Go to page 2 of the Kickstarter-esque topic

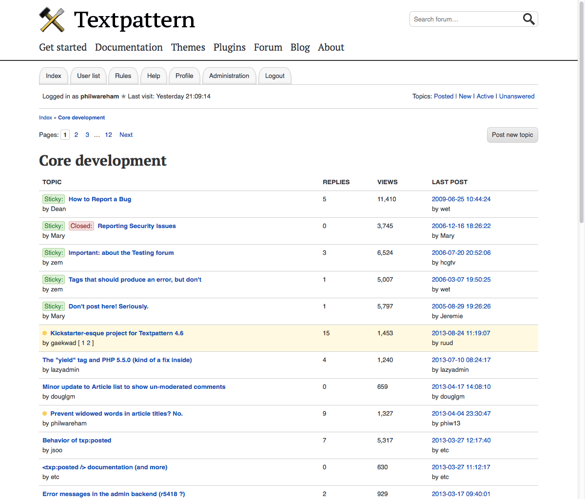89,343
